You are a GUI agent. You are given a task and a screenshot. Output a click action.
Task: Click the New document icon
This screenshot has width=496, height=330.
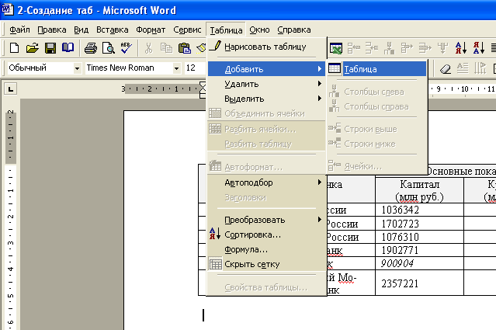(x=13, y=48)
